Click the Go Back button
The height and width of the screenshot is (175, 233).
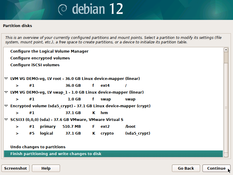pos(186,168)
